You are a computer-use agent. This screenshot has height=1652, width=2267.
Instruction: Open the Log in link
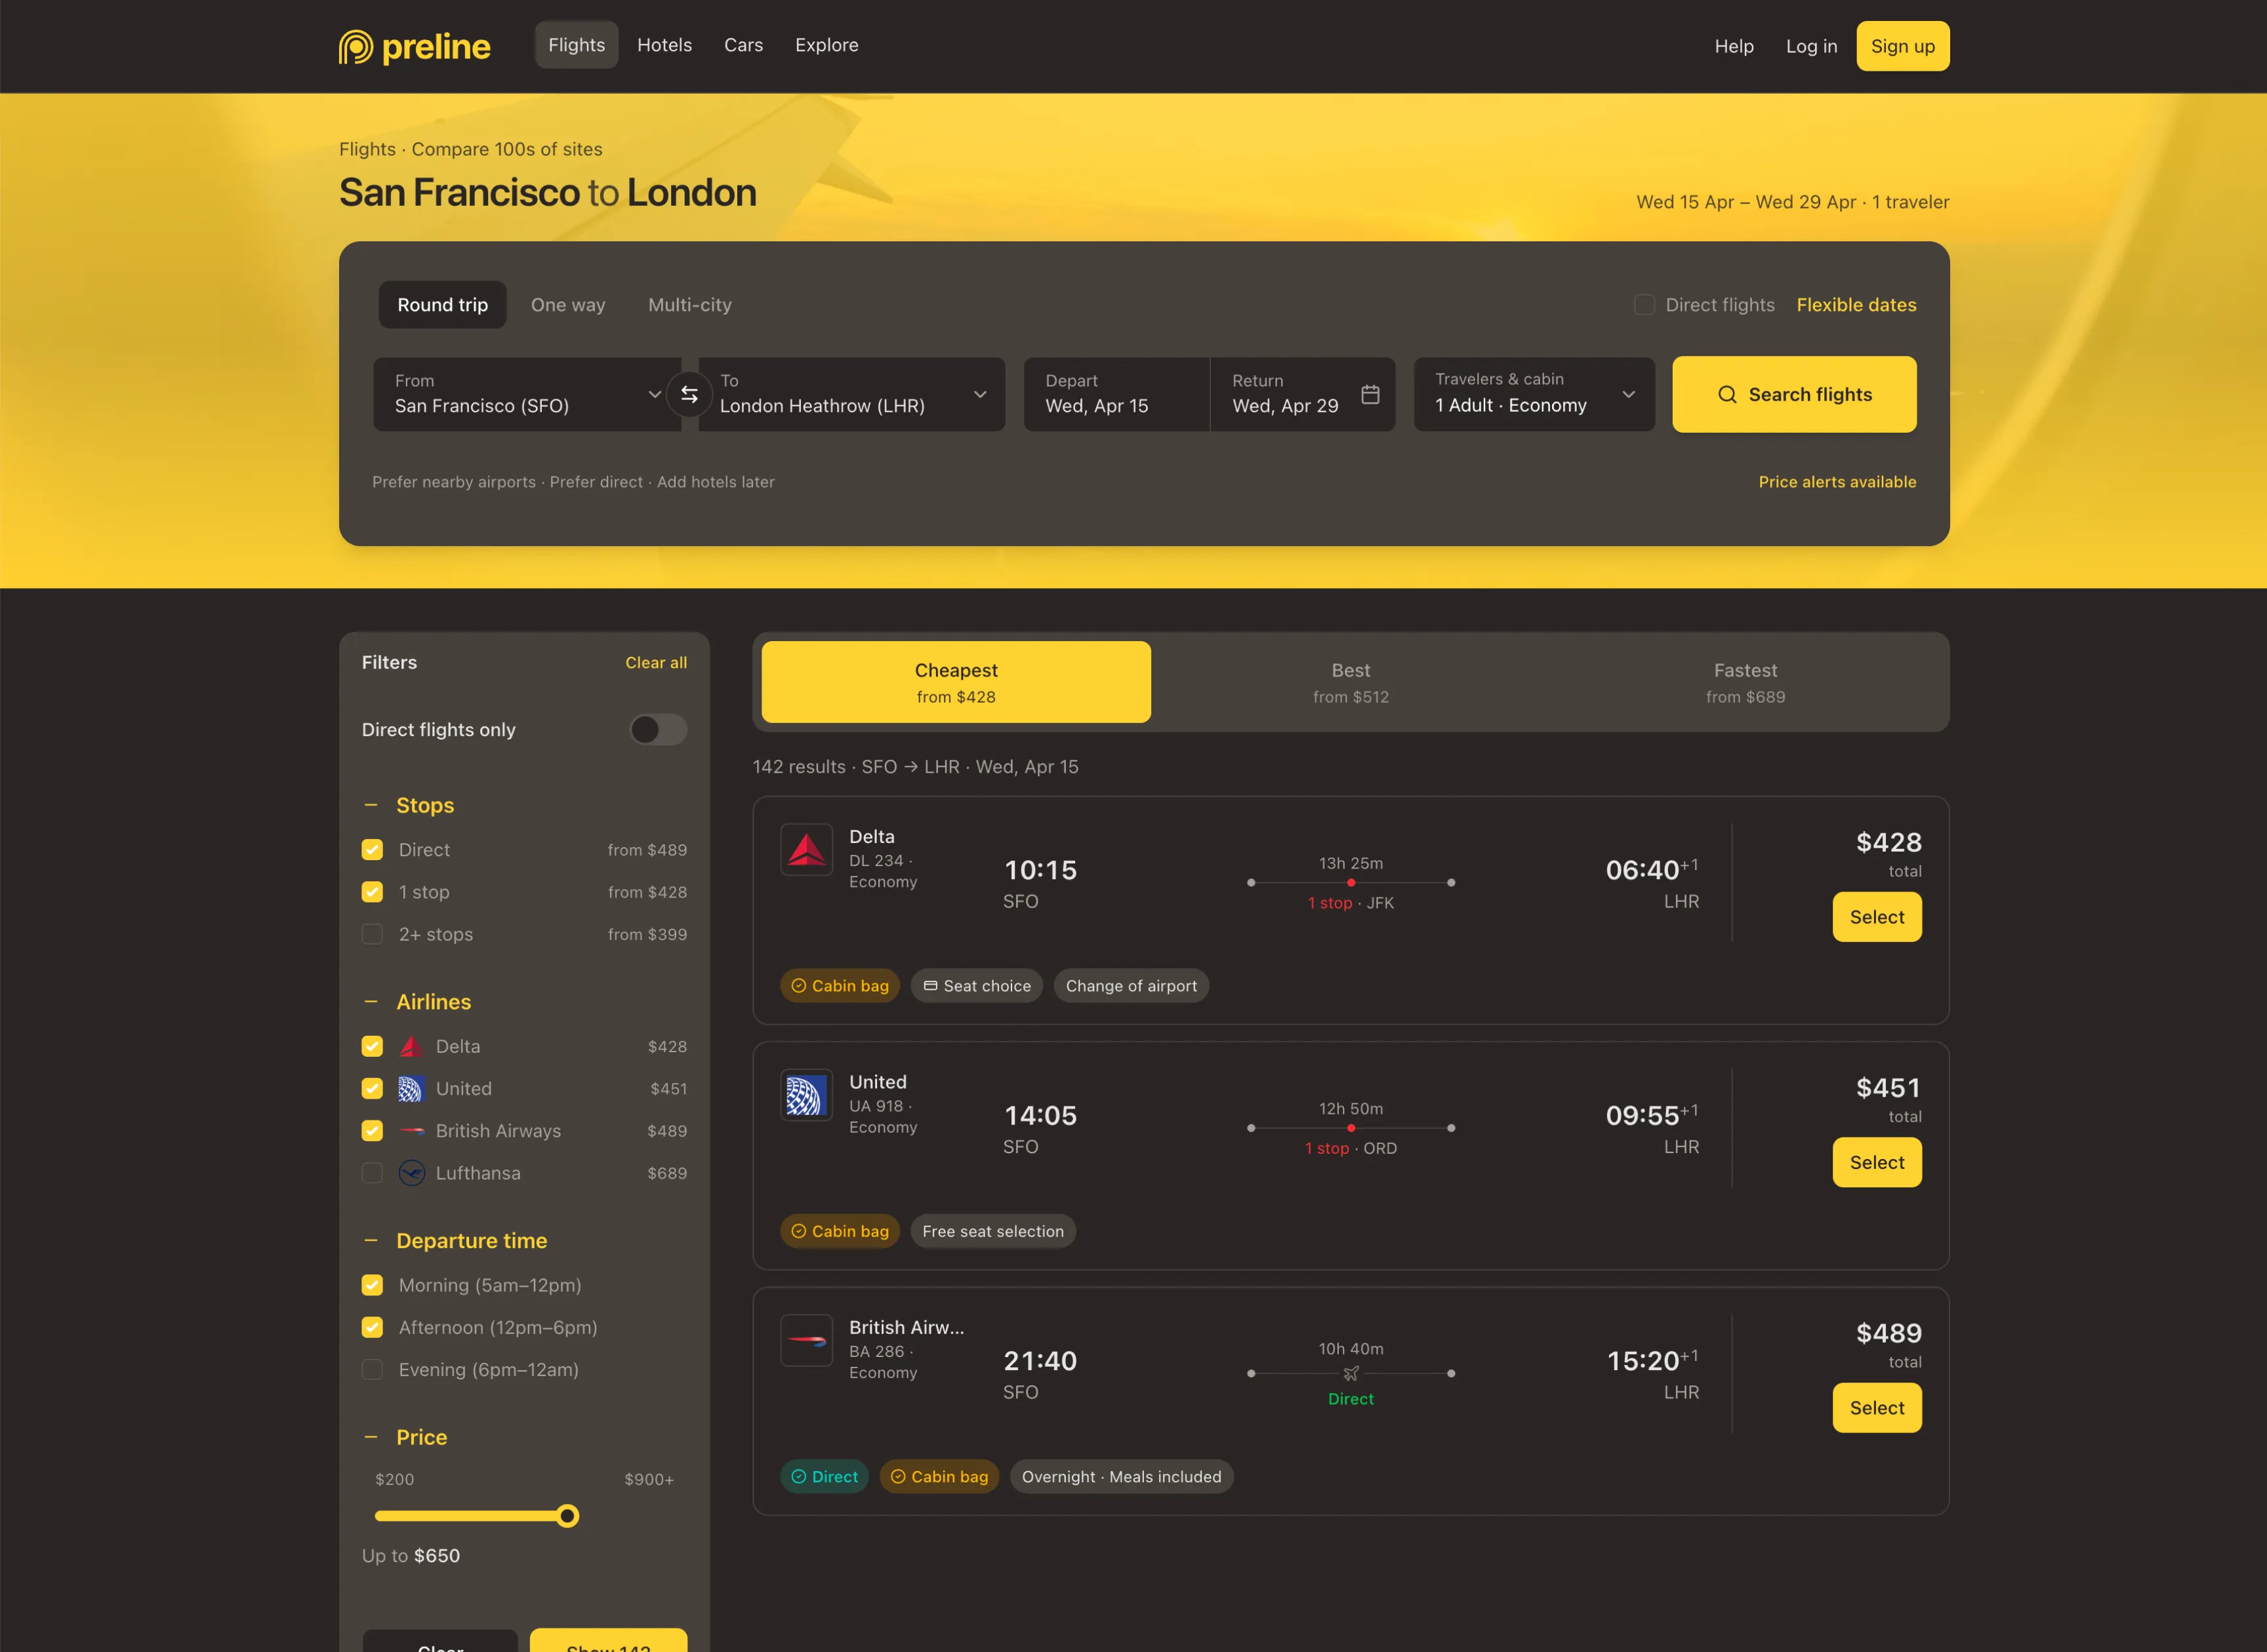[1811, 46]
